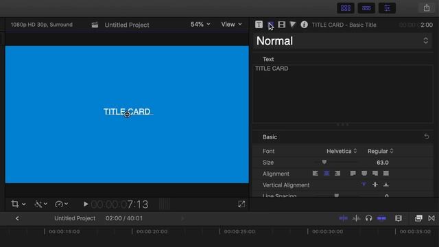This screenshot has height=247, width=439.
Task: Set vertical alignment to bottom
Action: click(385, 185)
